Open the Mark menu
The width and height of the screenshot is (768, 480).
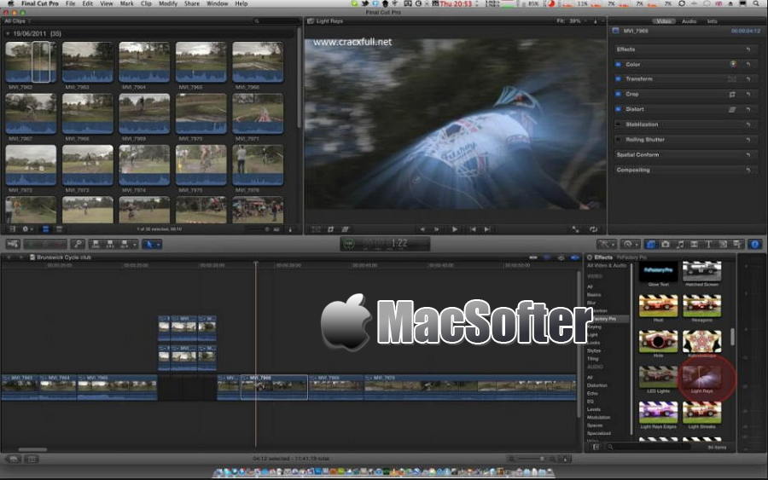point(127,3)
